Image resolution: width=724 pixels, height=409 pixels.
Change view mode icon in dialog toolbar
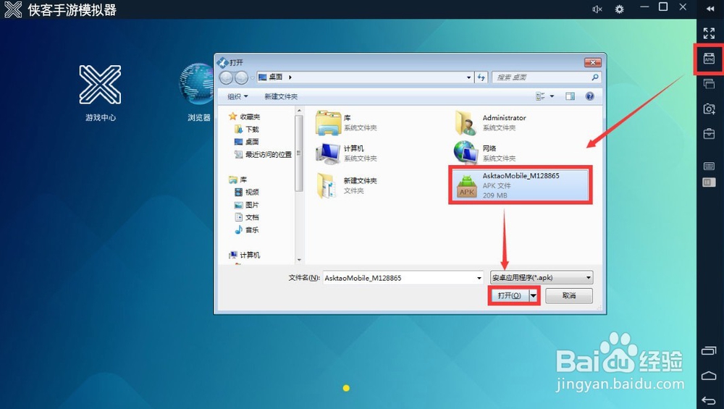[x=540, y=96]
